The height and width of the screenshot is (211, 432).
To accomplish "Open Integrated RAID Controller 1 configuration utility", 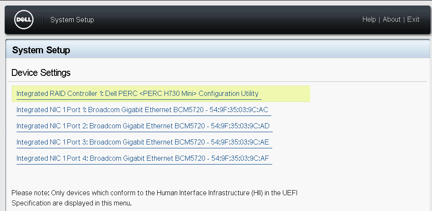I will click(137, 94).
